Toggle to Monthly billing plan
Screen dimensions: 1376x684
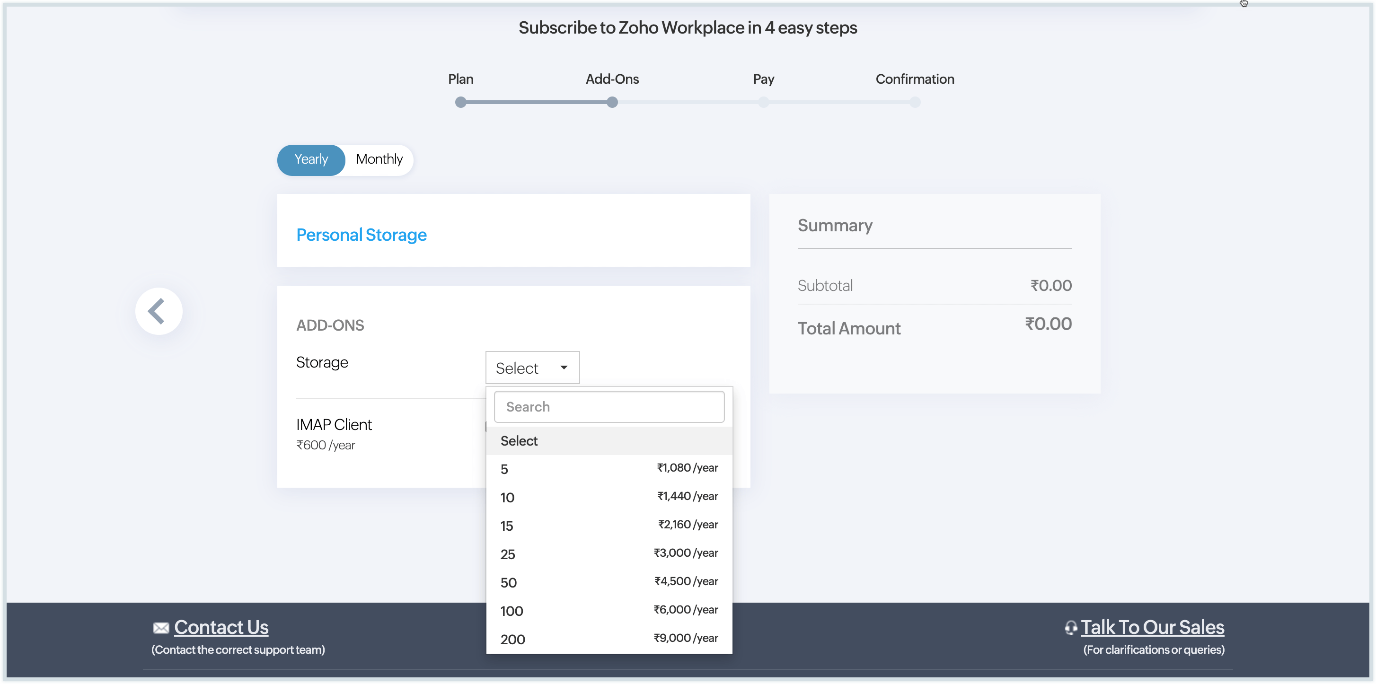[380, 159]
